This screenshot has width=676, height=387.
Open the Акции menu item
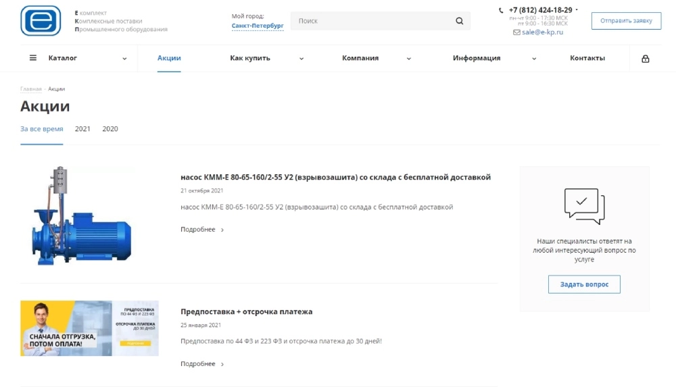[169, 58]
